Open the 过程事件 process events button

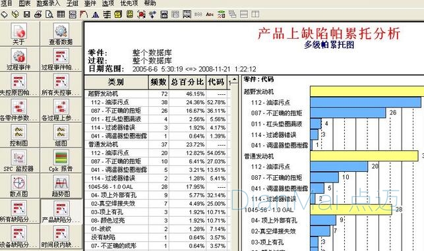19,59
